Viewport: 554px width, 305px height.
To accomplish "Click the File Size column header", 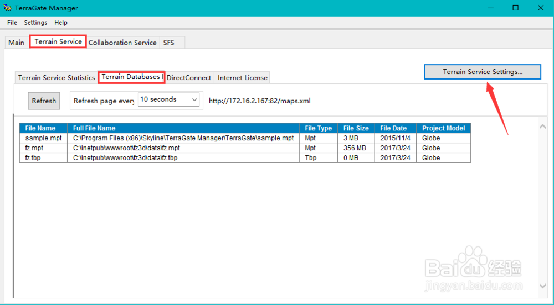I will tap(356, 128).
